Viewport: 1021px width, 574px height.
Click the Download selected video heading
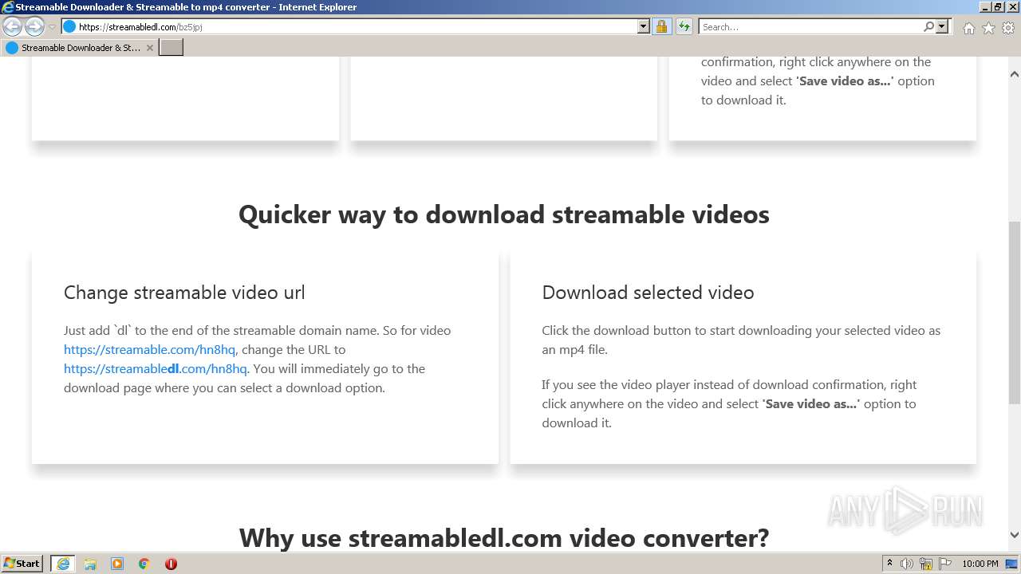pyautogui.click(x=648, y=293)
